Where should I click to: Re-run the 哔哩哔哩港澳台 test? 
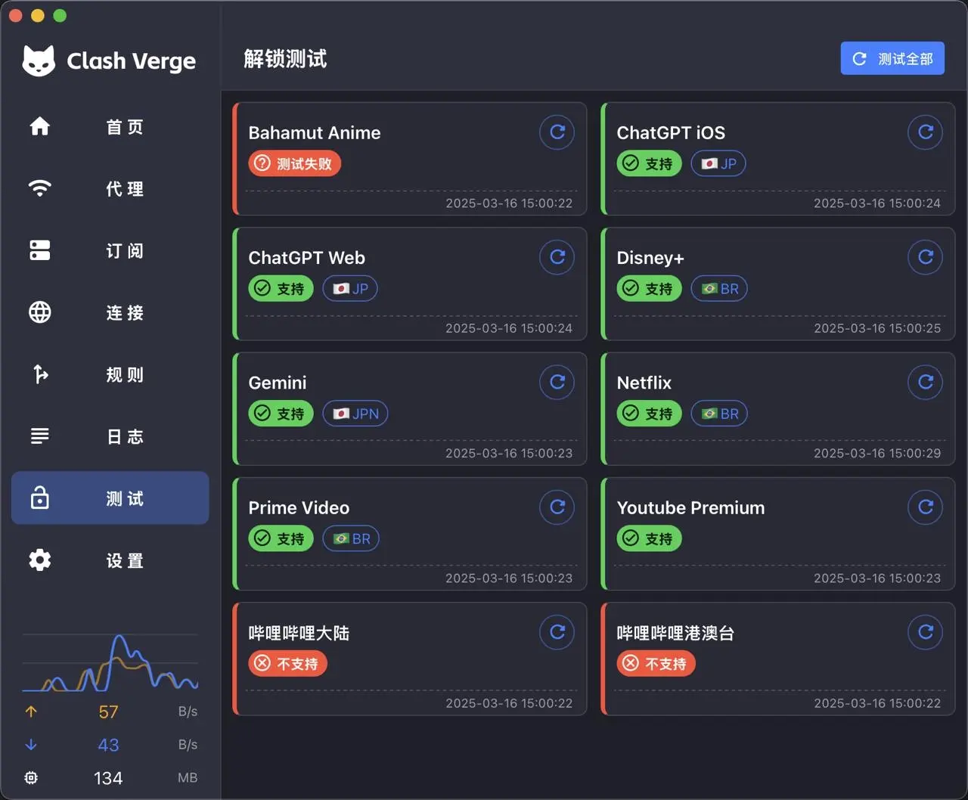[926, 632]
